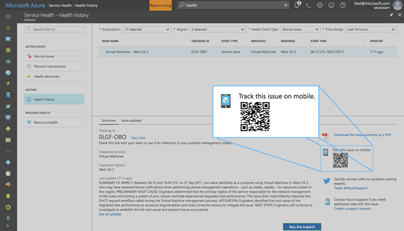Open the hamburger menu icon
The image size is (404, 231).
click(8, 17)
